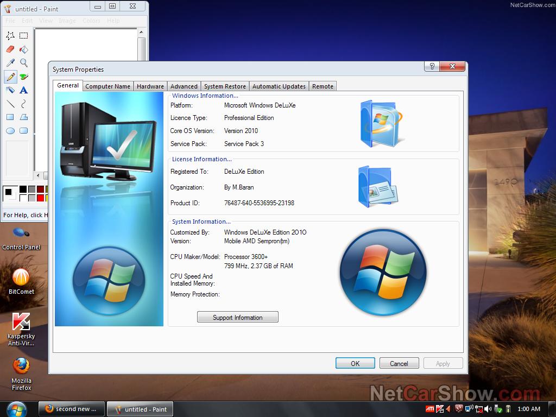Open the Windows Start orb
The image size is (556, 417).
click(x=17, y=408)
